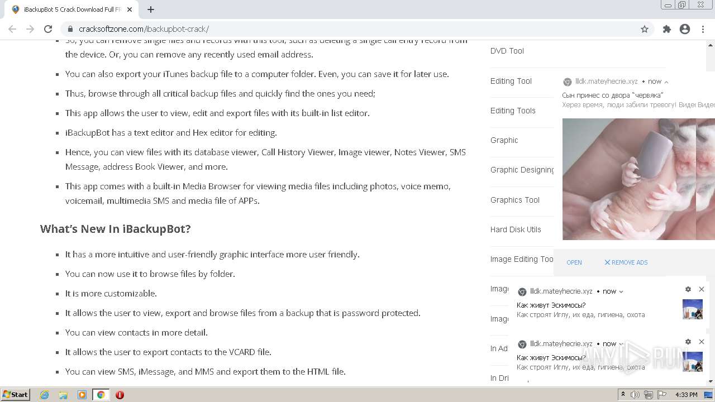The image size is (715, 402).
Task: Open the Editing Tools category
Action: (x=513, y=111)
